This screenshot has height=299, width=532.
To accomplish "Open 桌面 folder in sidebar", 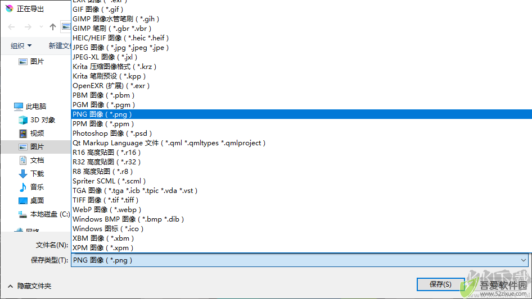I will (31, 200).
